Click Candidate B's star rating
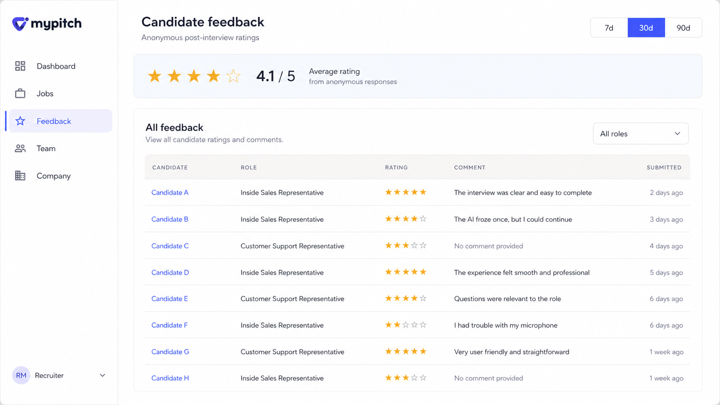This screenshot has height=405, width=720. tap(406, 219)
